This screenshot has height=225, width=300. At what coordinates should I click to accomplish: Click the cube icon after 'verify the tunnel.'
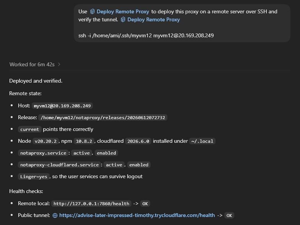click(123, 19)
